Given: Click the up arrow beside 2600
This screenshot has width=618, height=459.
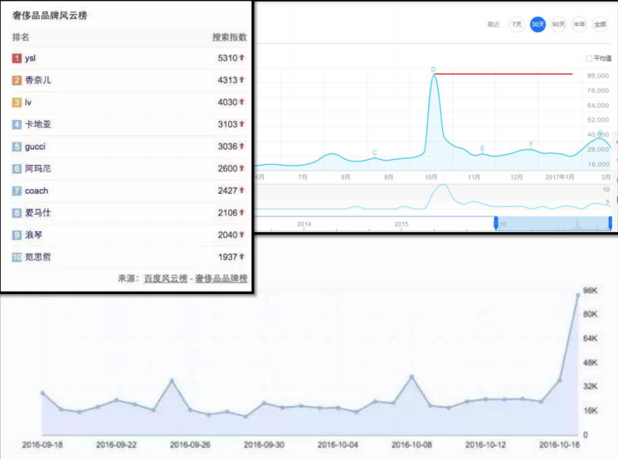Looking at the screenshot, I should click(x=242, y=167).
